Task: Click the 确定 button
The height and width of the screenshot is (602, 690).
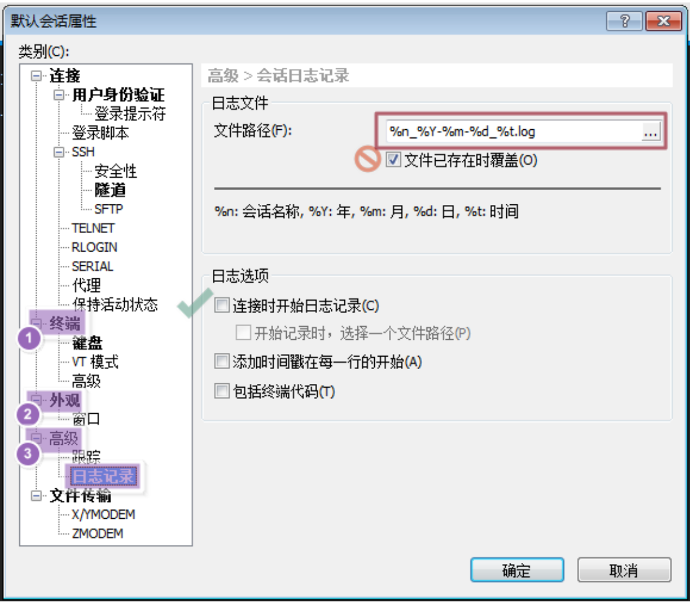Action: pyautogui.click(x=517, y=570)
